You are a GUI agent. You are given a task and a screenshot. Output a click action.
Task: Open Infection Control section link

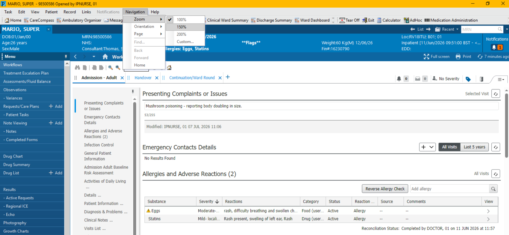[99, 145]
